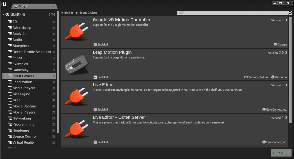Click the list icon beside Input Devices

point(10,76)
